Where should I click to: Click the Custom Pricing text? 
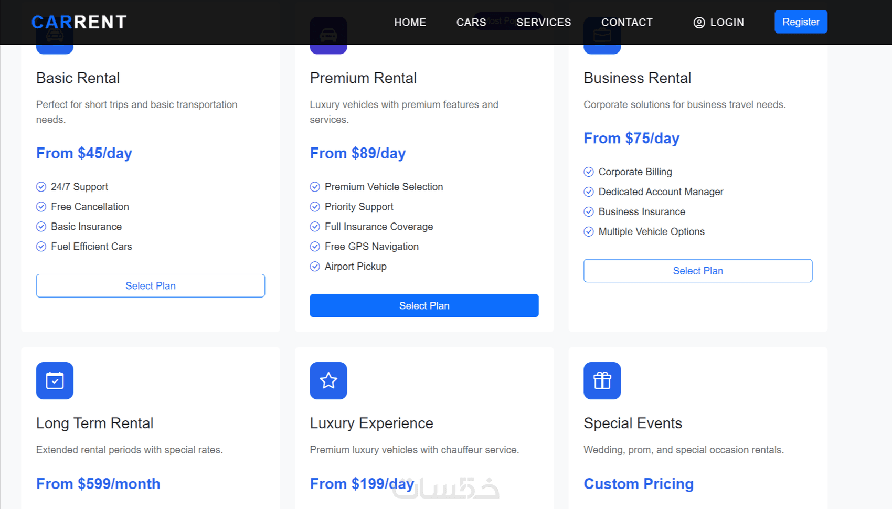[638, 484]
